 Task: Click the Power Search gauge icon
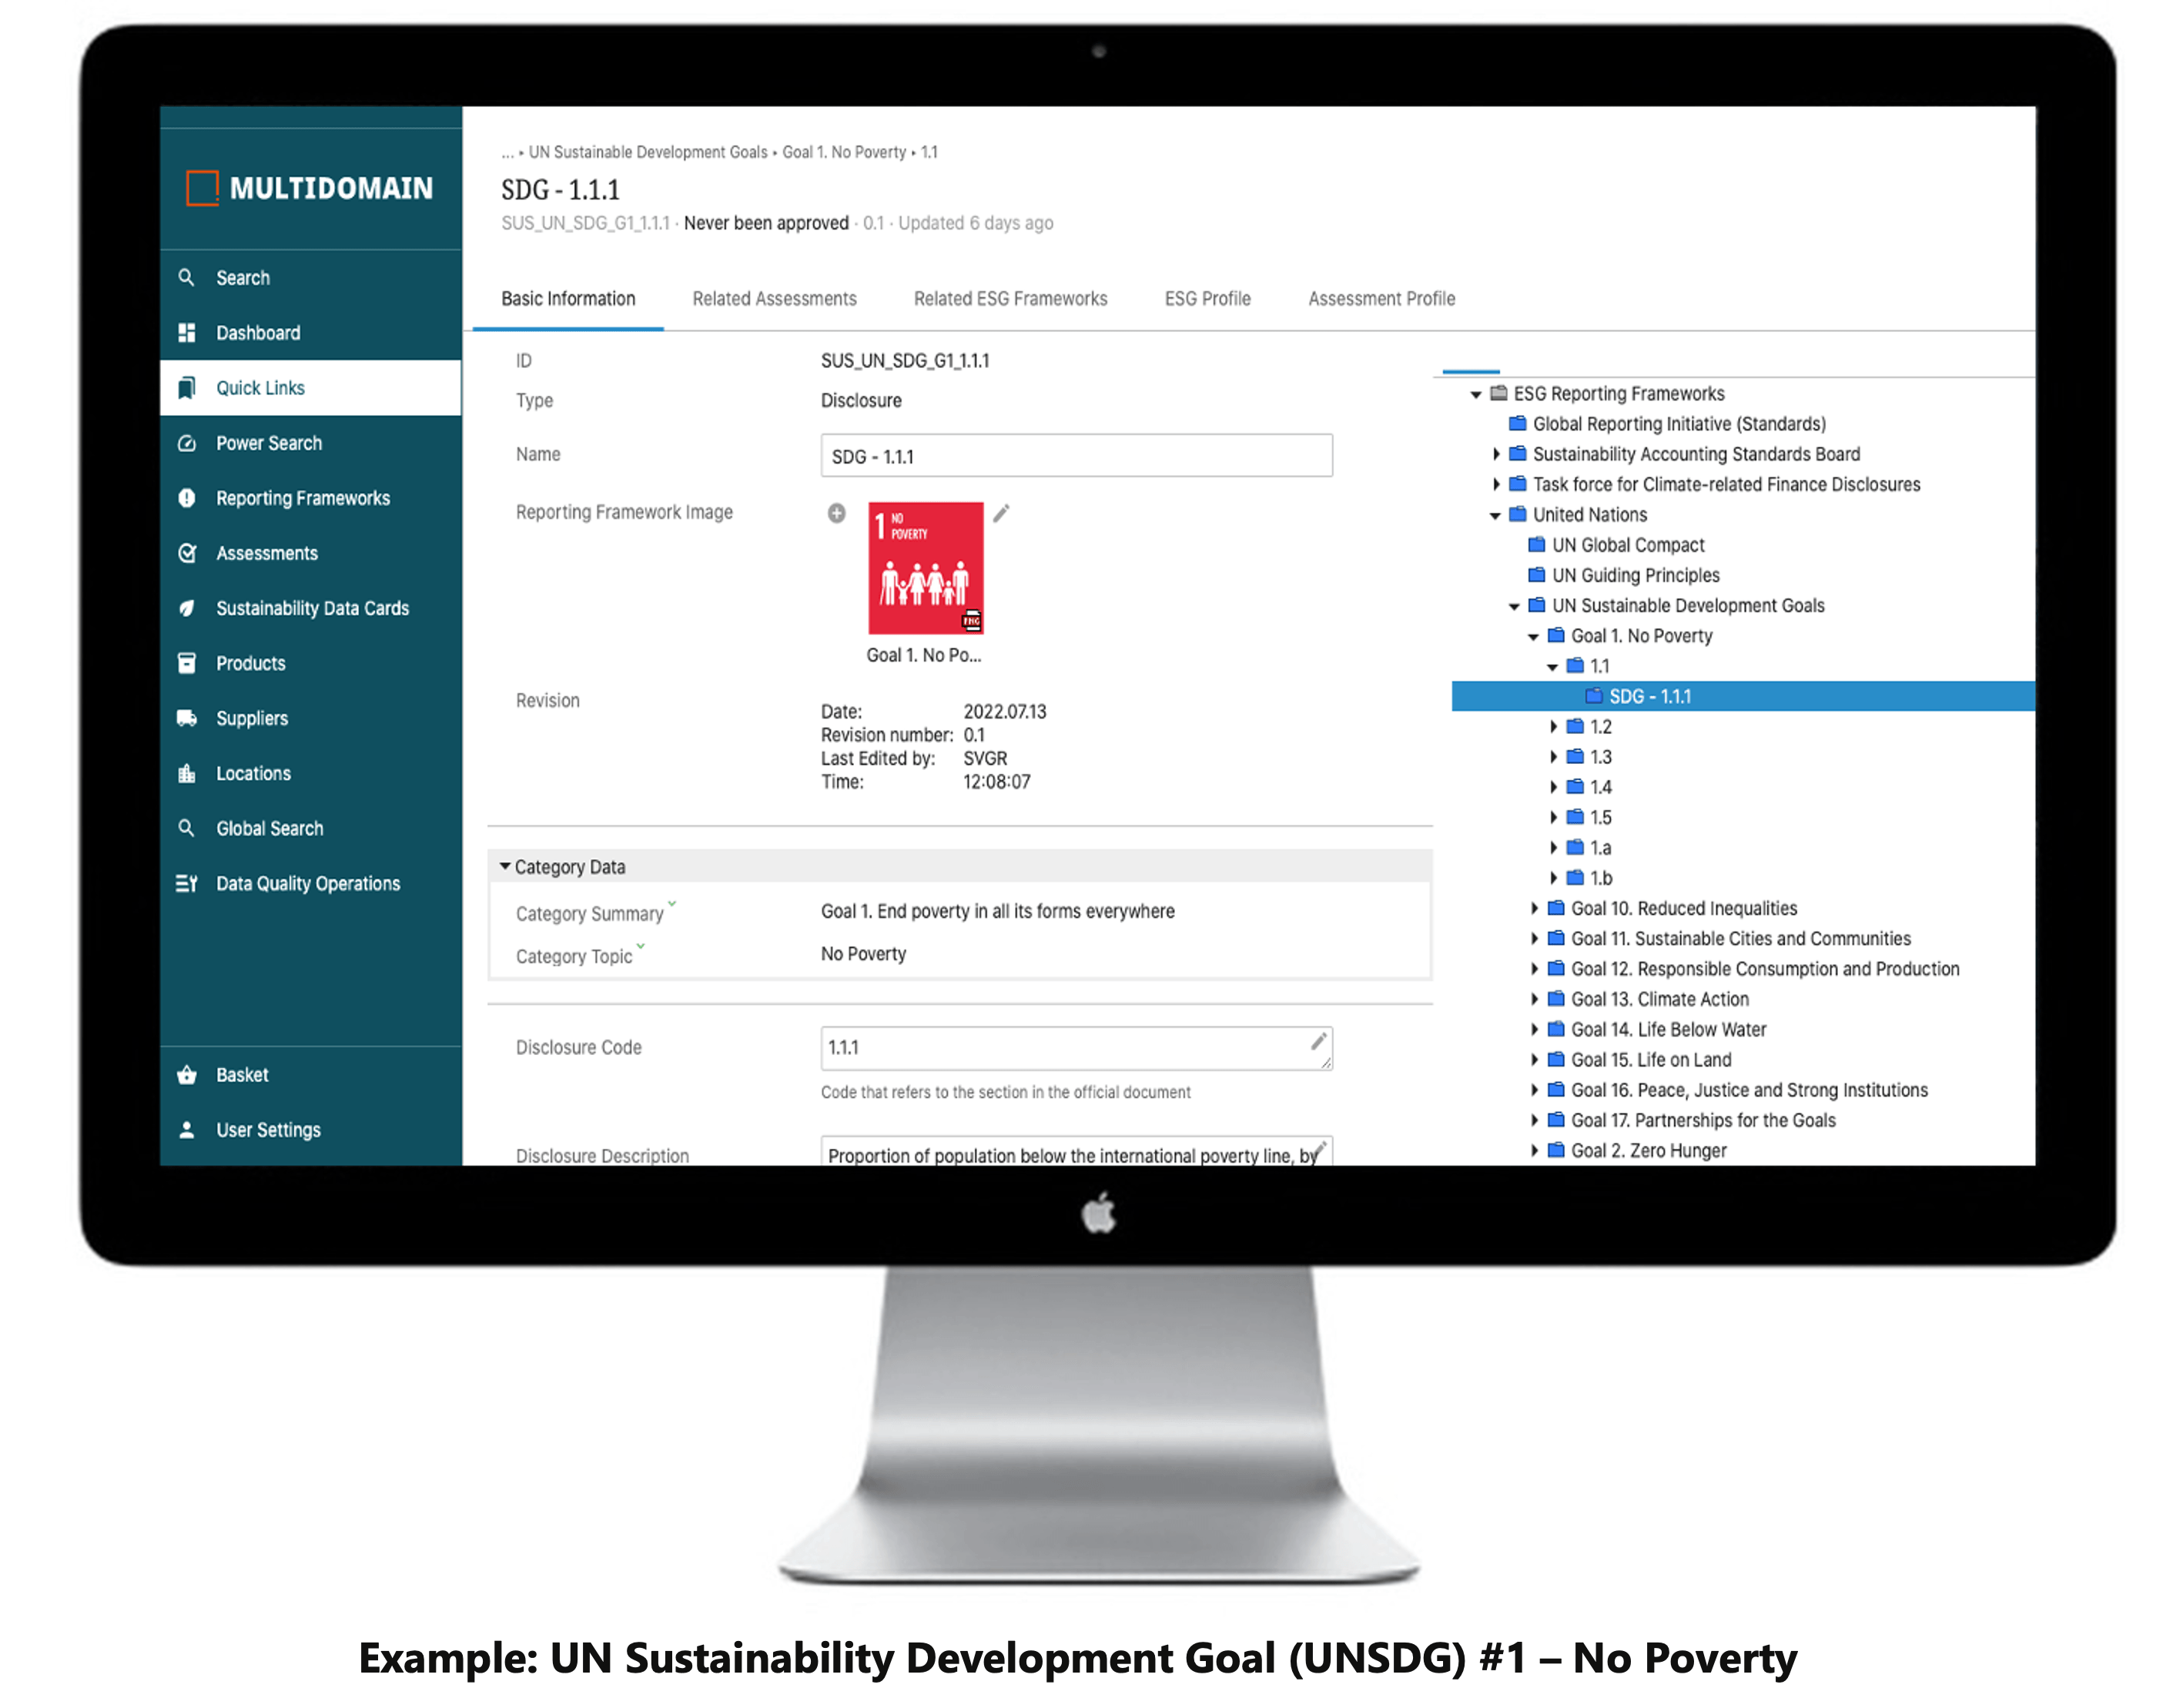[x=186, y=443]
